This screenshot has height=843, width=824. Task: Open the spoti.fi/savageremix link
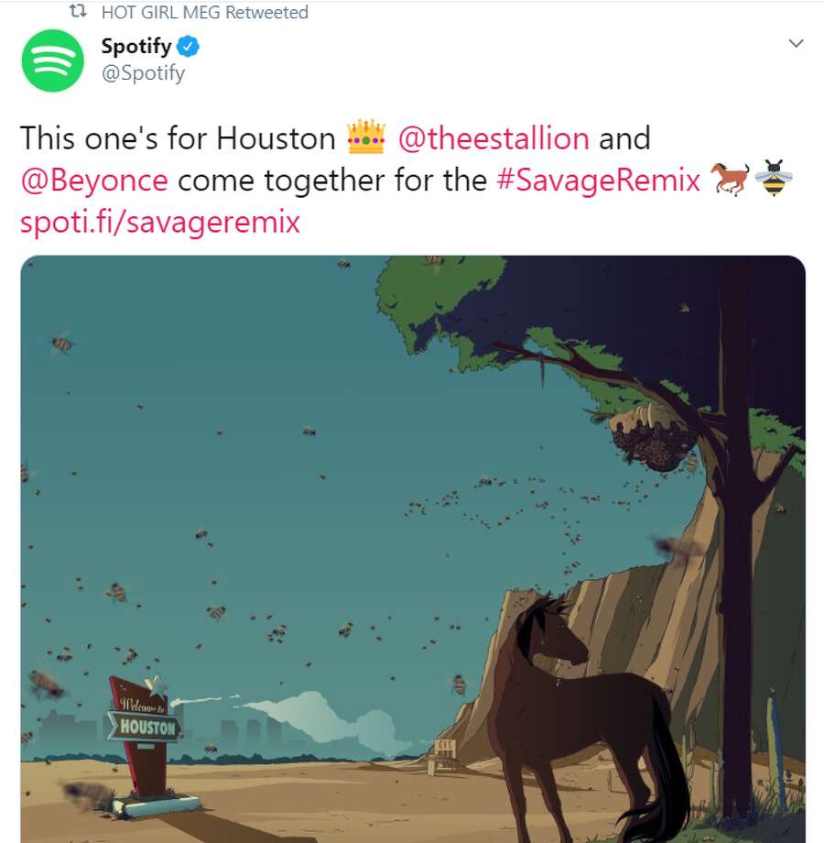click(160, 222)
